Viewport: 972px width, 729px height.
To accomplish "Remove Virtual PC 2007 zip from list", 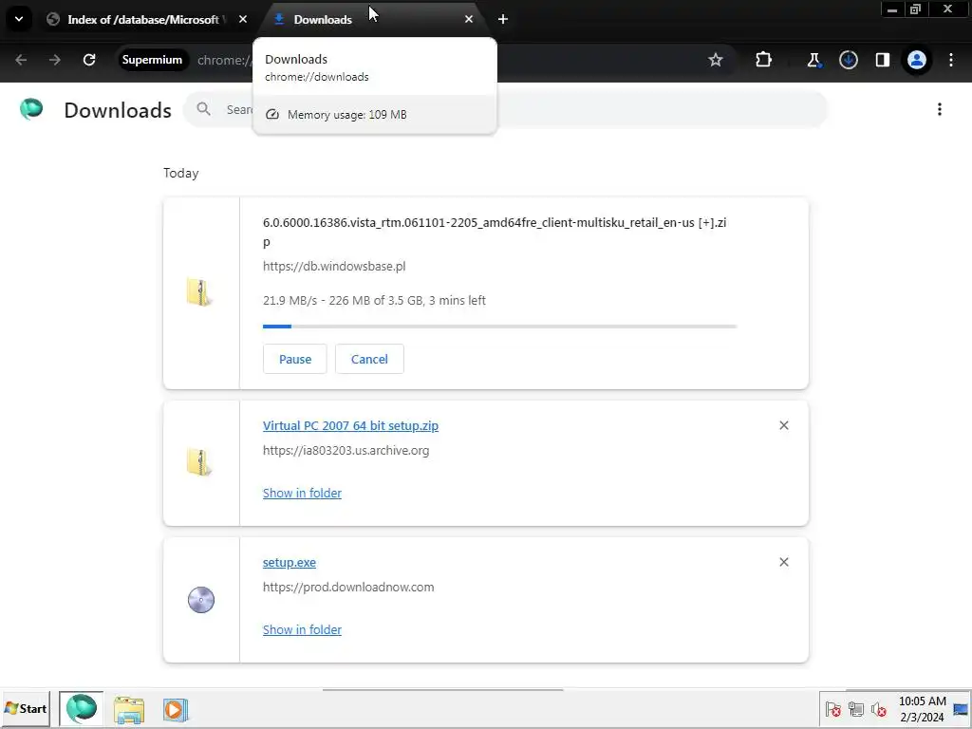I will 783,425.
